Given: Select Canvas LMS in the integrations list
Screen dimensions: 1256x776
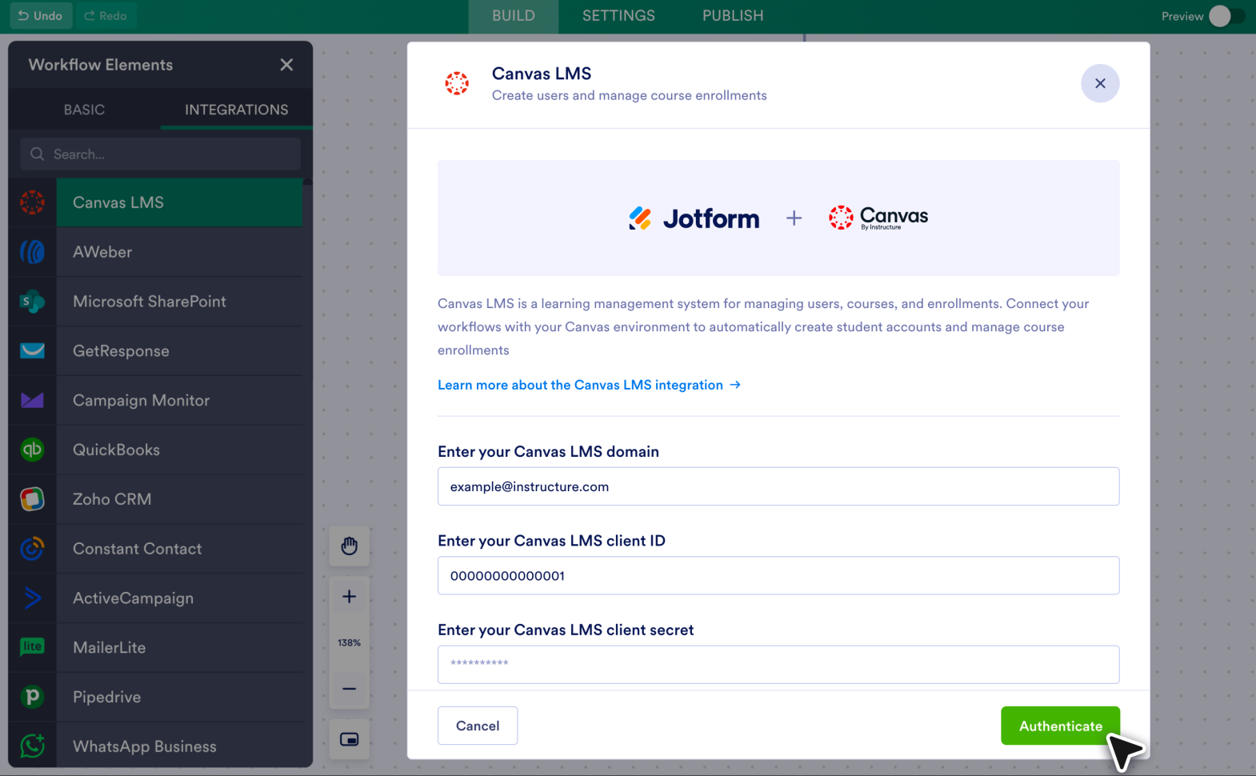Looking at the screenshot, I should click(179, 202).
